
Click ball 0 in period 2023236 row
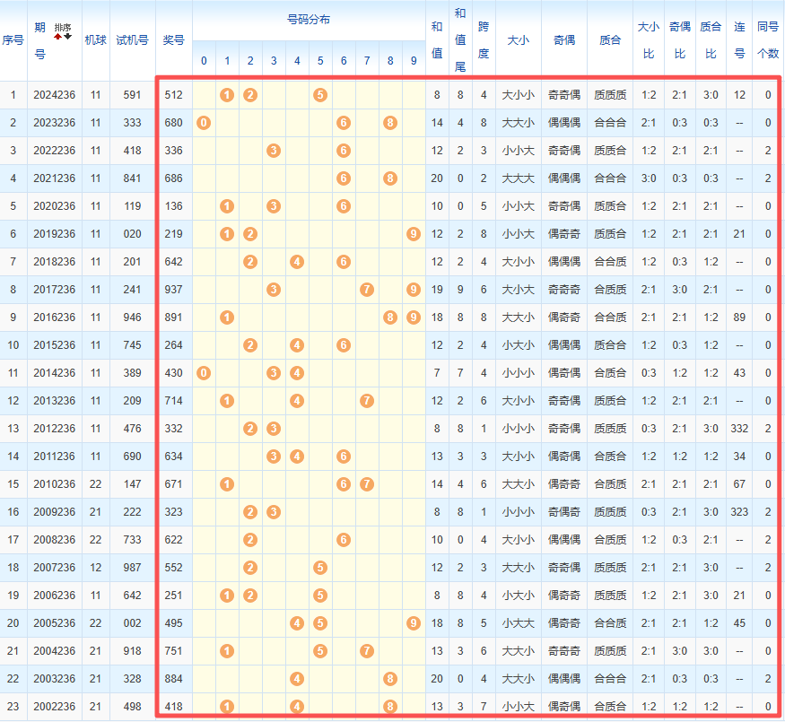coord(204,123)
